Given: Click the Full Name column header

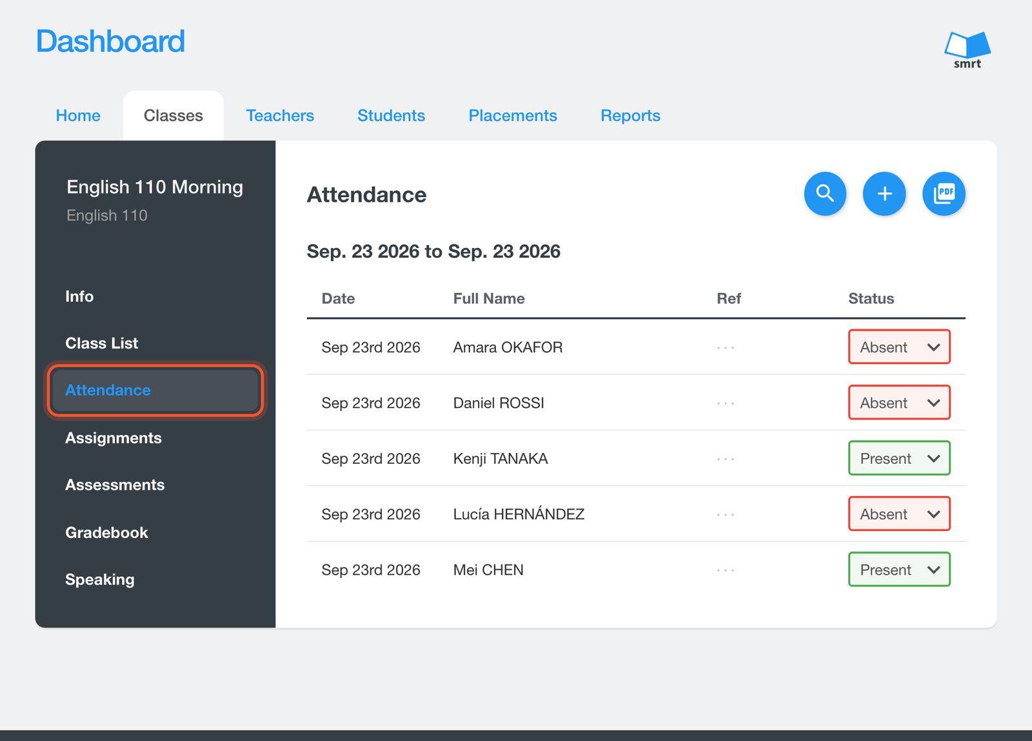Looking at the screenshot, I should pyautogui.click(x=489, y=298).
